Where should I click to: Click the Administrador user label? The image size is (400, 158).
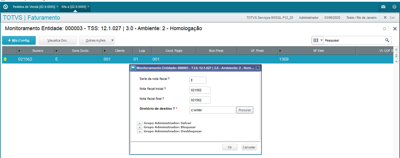309,18
